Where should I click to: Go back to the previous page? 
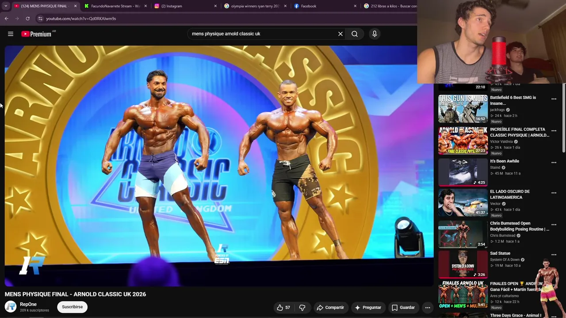pyautogui.click(x=6, y=19)
